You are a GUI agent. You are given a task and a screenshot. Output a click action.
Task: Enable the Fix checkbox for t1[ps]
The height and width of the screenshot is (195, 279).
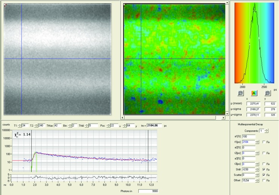coord(264,142)
